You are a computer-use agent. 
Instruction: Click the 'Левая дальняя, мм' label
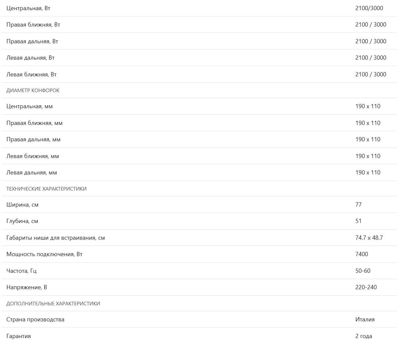[x=31, y=173]
